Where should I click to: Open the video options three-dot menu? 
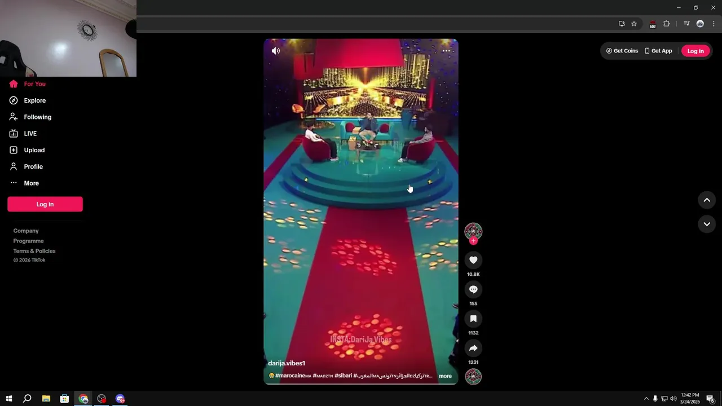click(446, 51)
